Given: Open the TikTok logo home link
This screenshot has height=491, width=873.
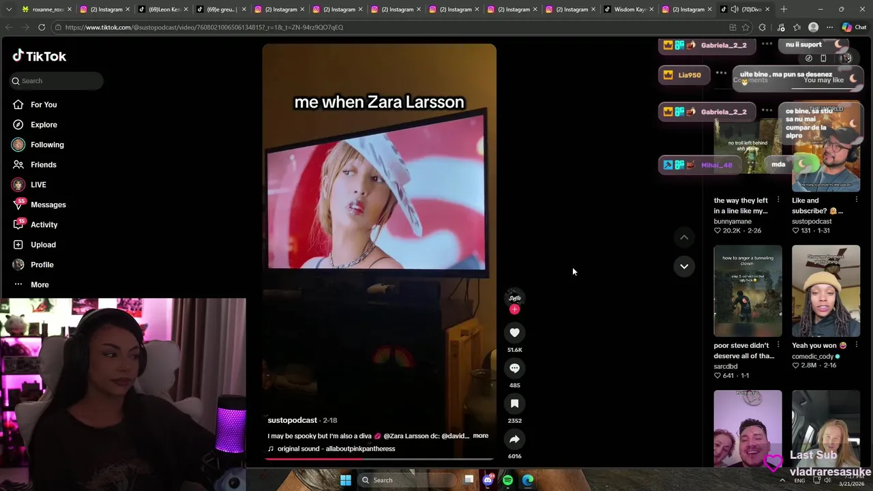Looking at the screenshot, I should pos(40,56).
